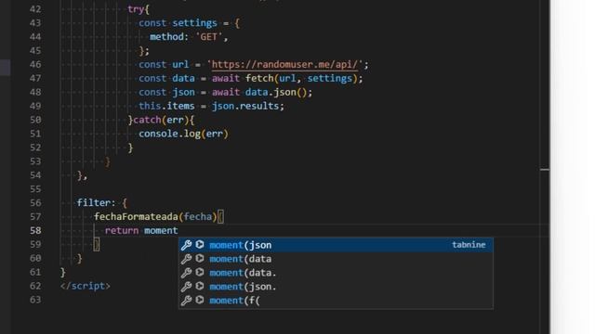
Task: Open the https://randomuser.me/api/ URL link
Action: [284, 64]
